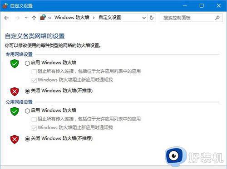Go back with the left arrow
The height and width of the screenshot is (169, 227).
pos(6,18)
